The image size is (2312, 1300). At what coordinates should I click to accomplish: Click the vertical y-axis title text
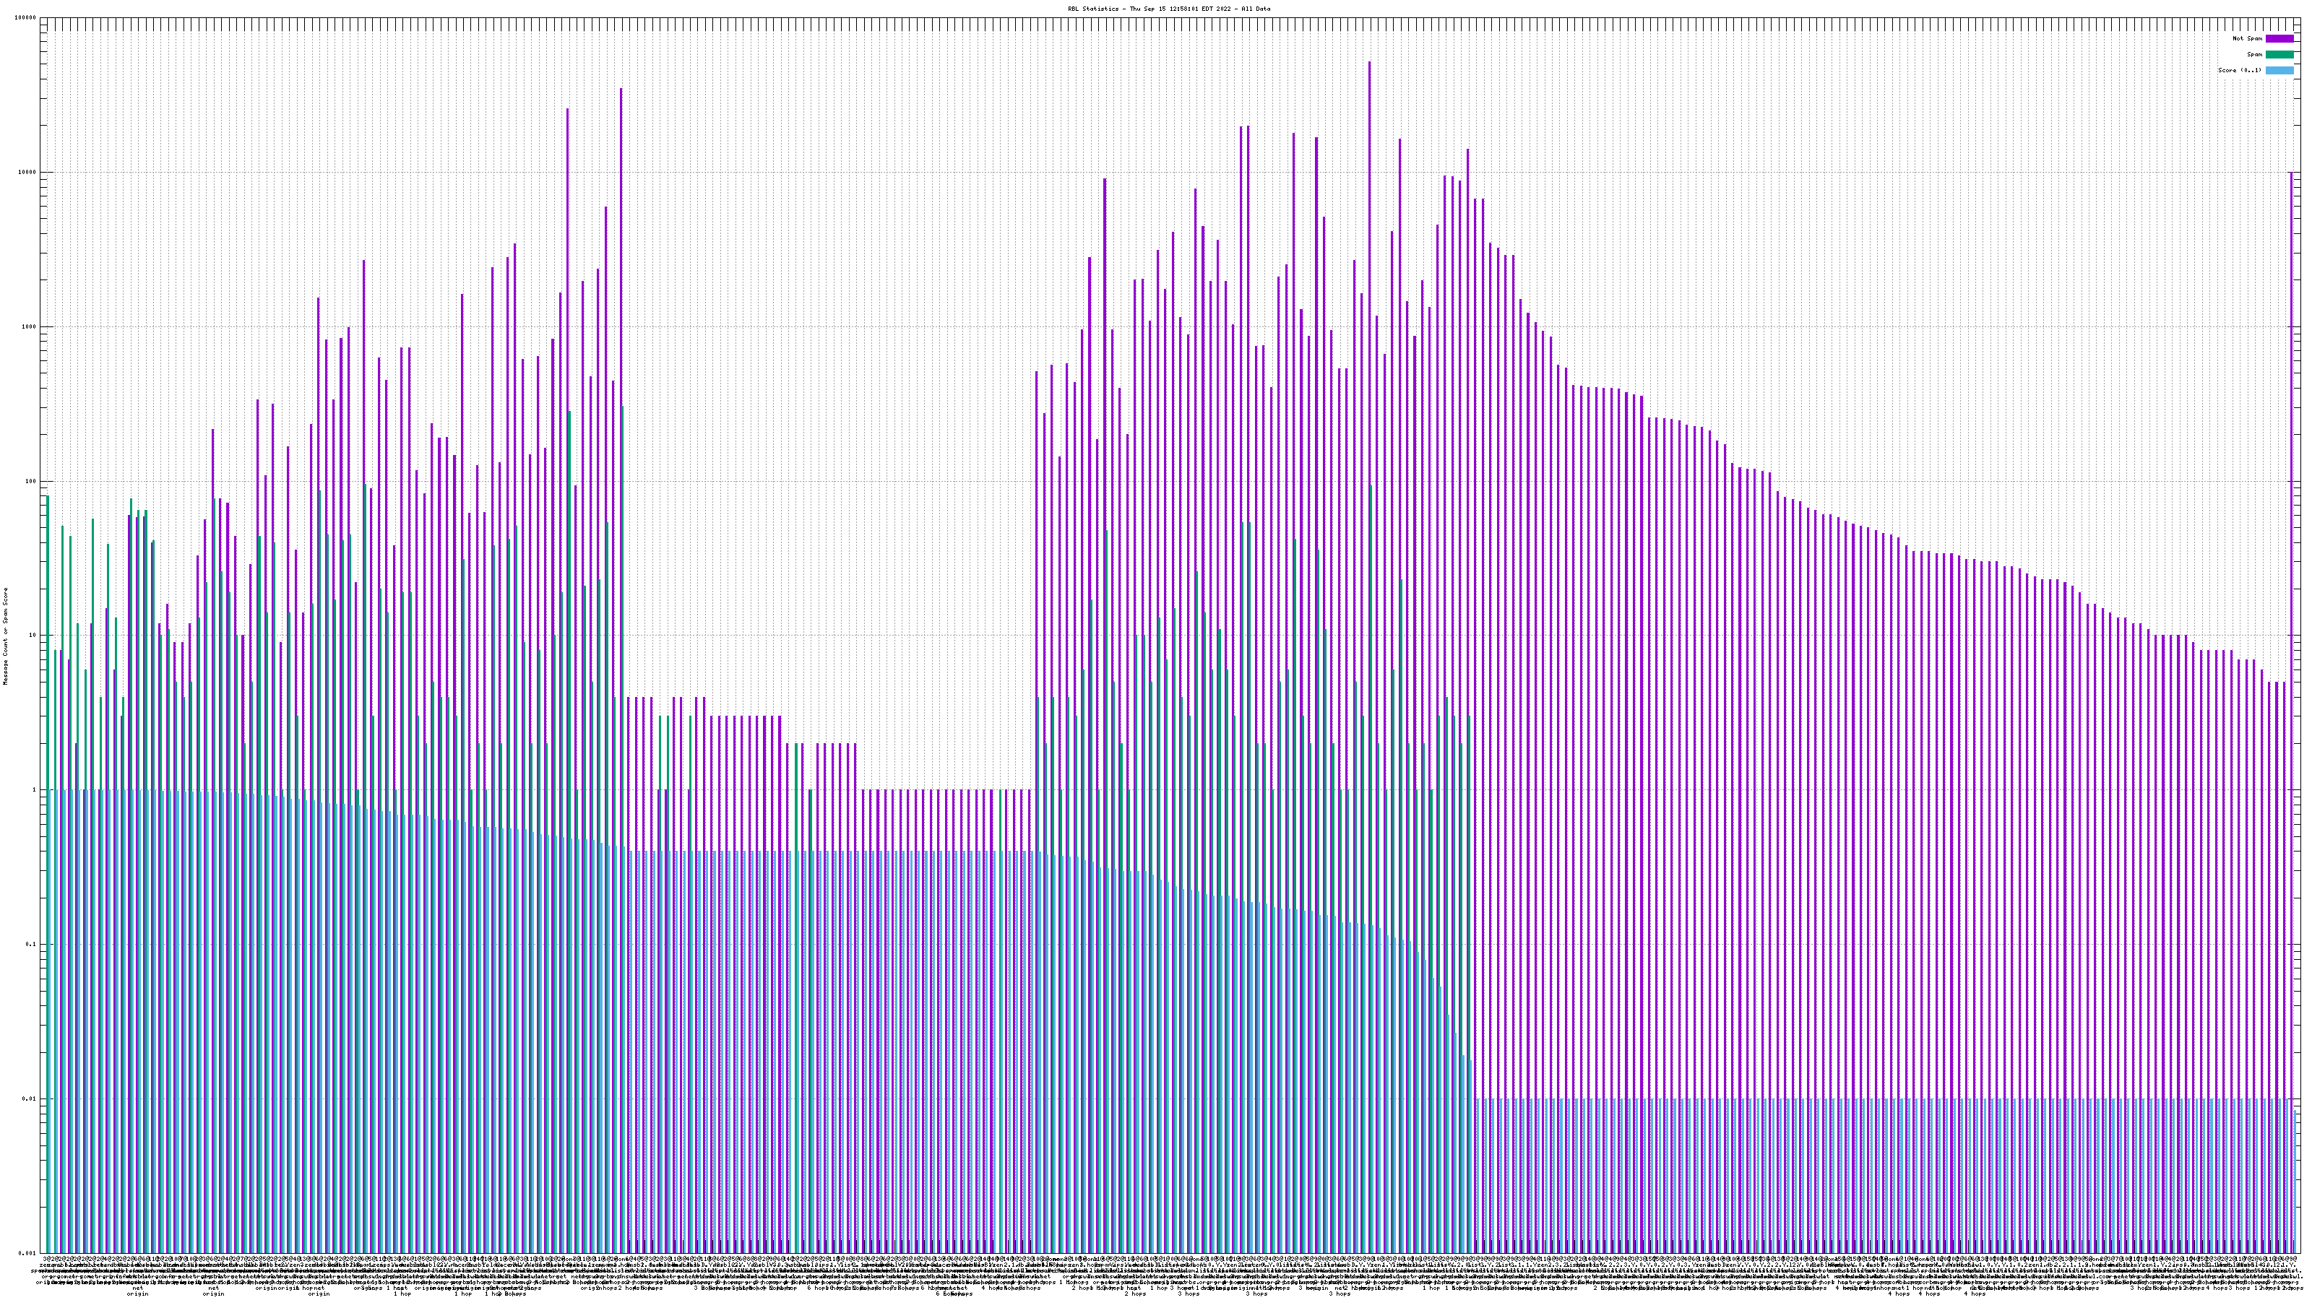point(5,636)
